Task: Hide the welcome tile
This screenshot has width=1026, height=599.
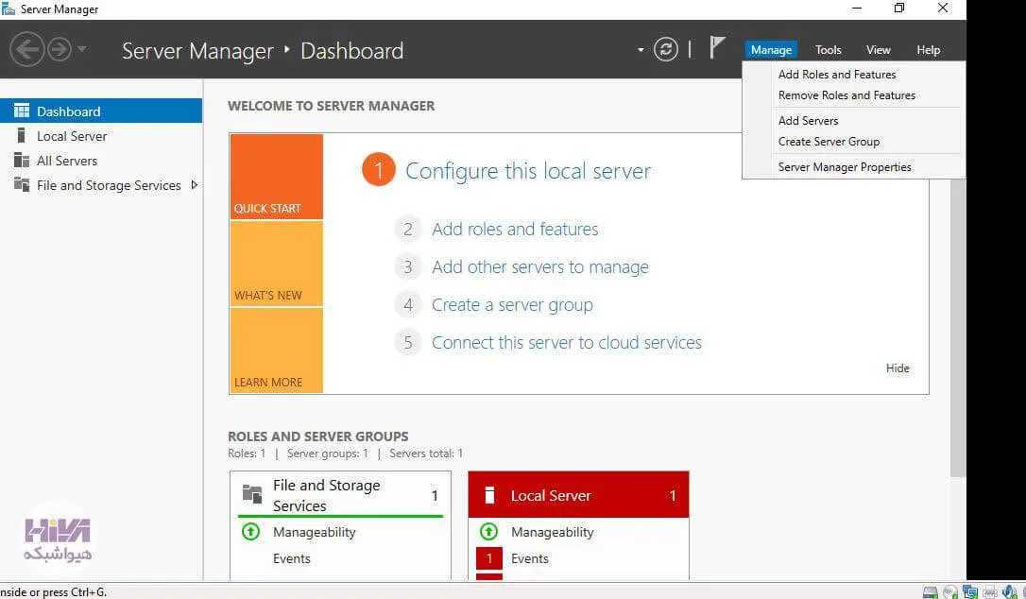Action: (898, 368)
